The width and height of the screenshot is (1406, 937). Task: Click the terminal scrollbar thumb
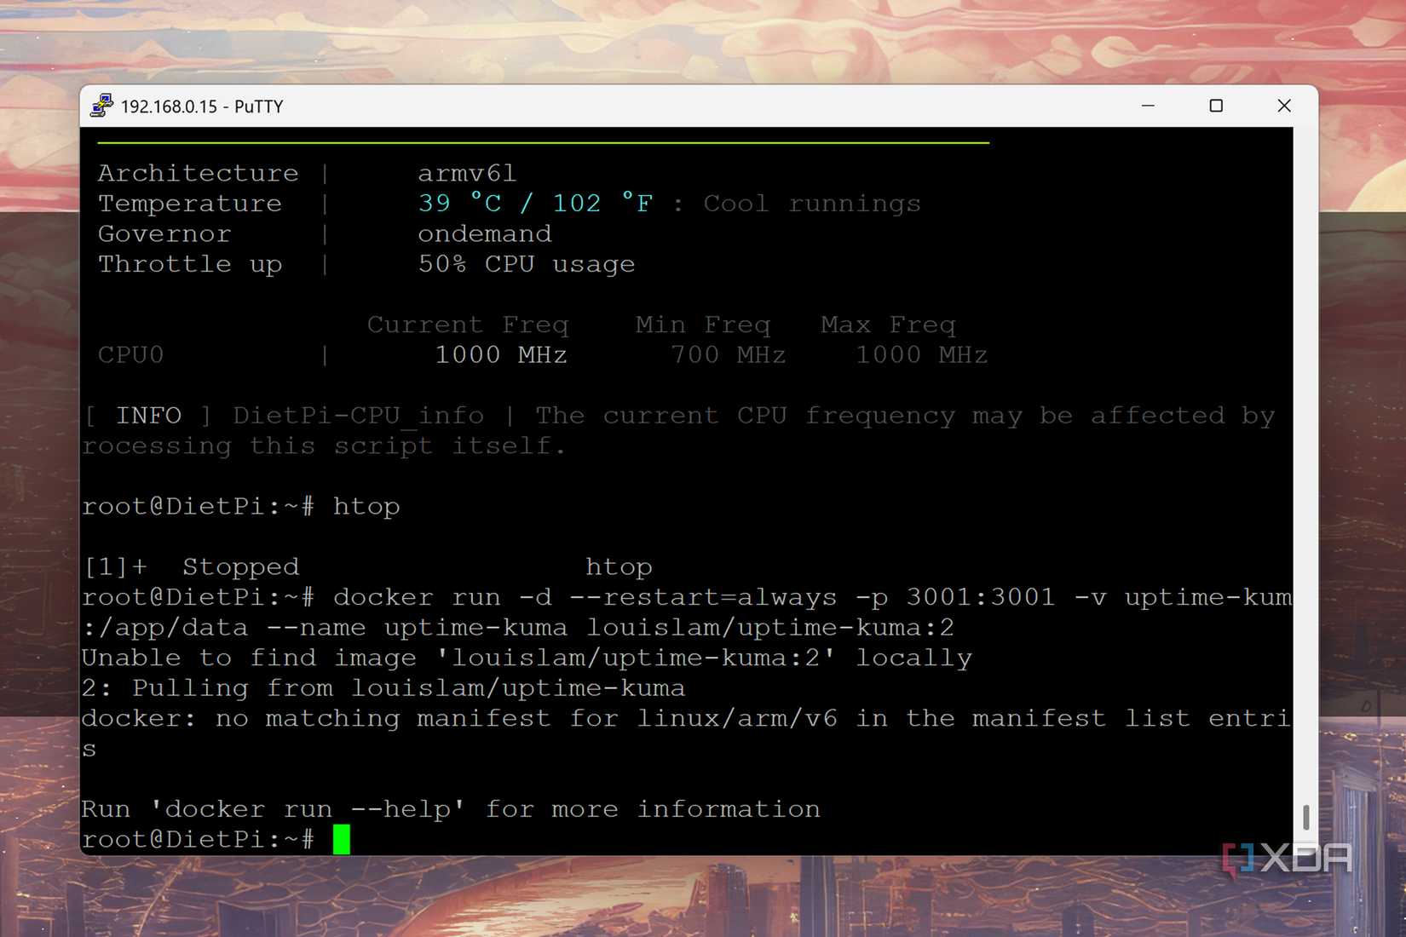click(x=1305, y=817)
